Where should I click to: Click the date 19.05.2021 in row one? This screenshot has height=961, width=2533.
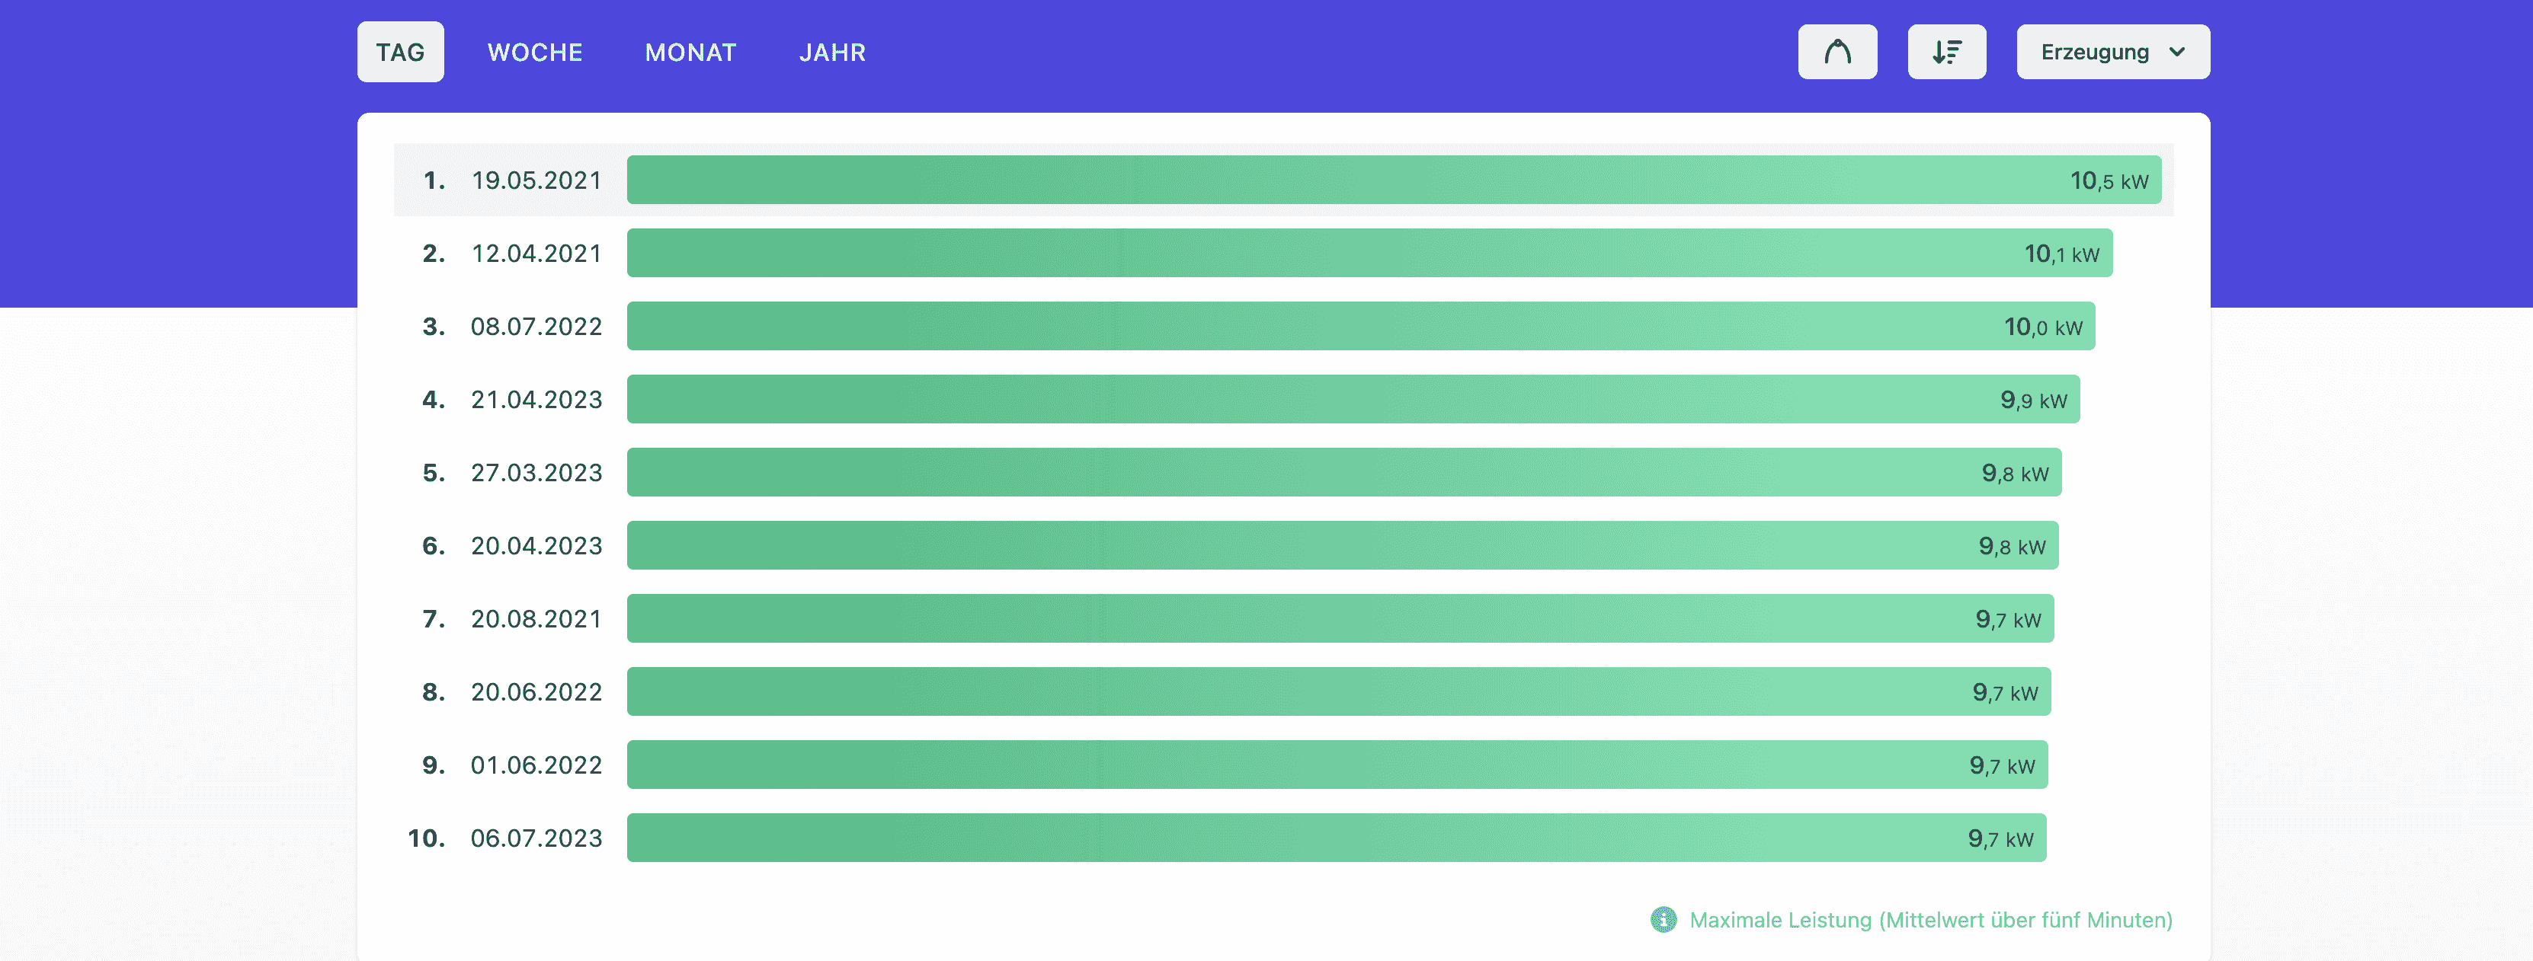[x=536, y=180]
